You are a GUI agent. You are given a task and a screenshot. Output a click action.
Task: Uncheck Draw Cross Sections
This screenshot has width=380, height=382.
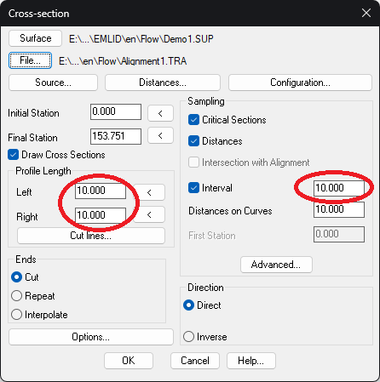(x=14, y=155)
